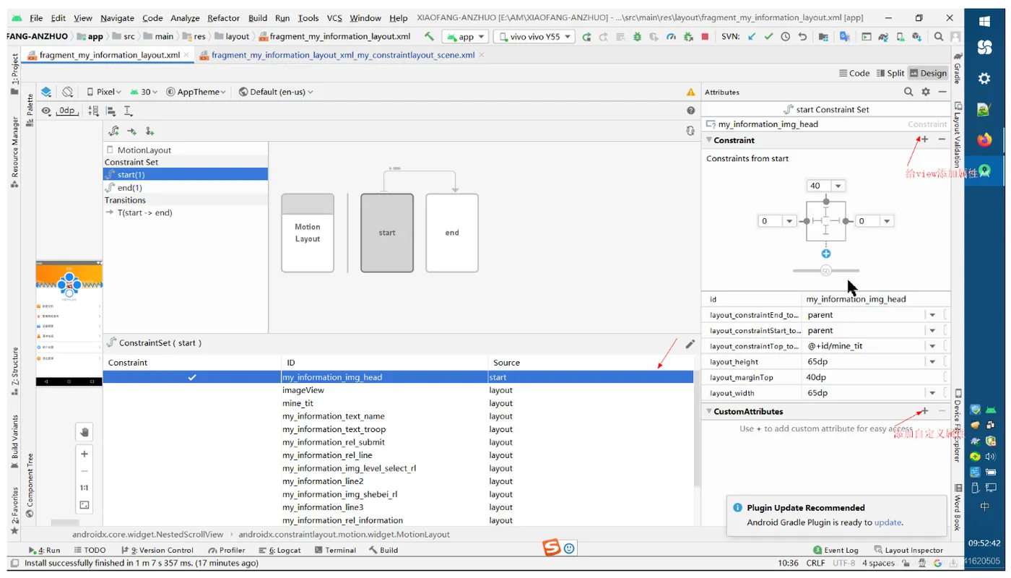Image resolution: width=1011 pixels, height=578 pixels.
Task: Select the pan hand tool
Action: pyautogui.click(x=84, y=432)
